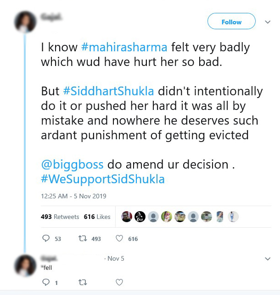The image size is (280, 295).
Task: Open the main tweet author's profile picture
Action: click(25, 22)
